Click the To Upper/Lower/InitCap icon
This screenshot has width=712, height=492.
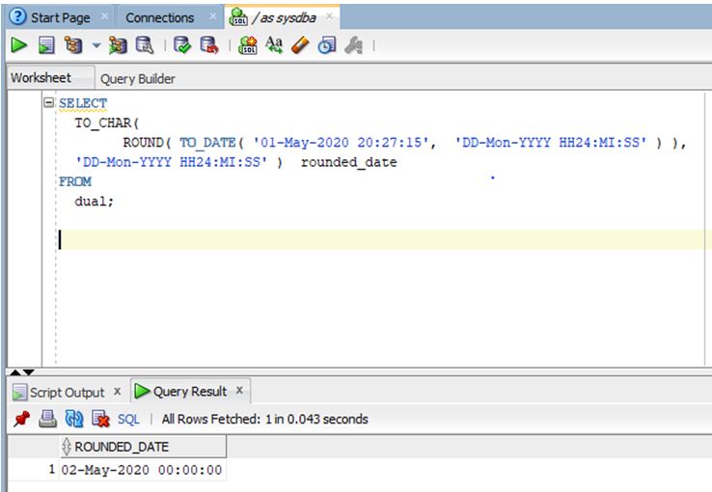(274, 45)
